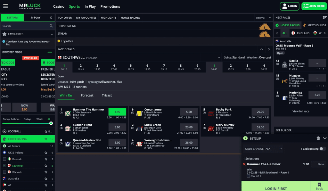
Task: Open the Decimal odds format dropdown
Action: click(x=263, y=18)
